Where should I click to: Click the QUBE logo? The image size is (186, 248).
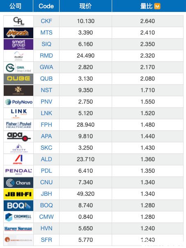[18, 79]
